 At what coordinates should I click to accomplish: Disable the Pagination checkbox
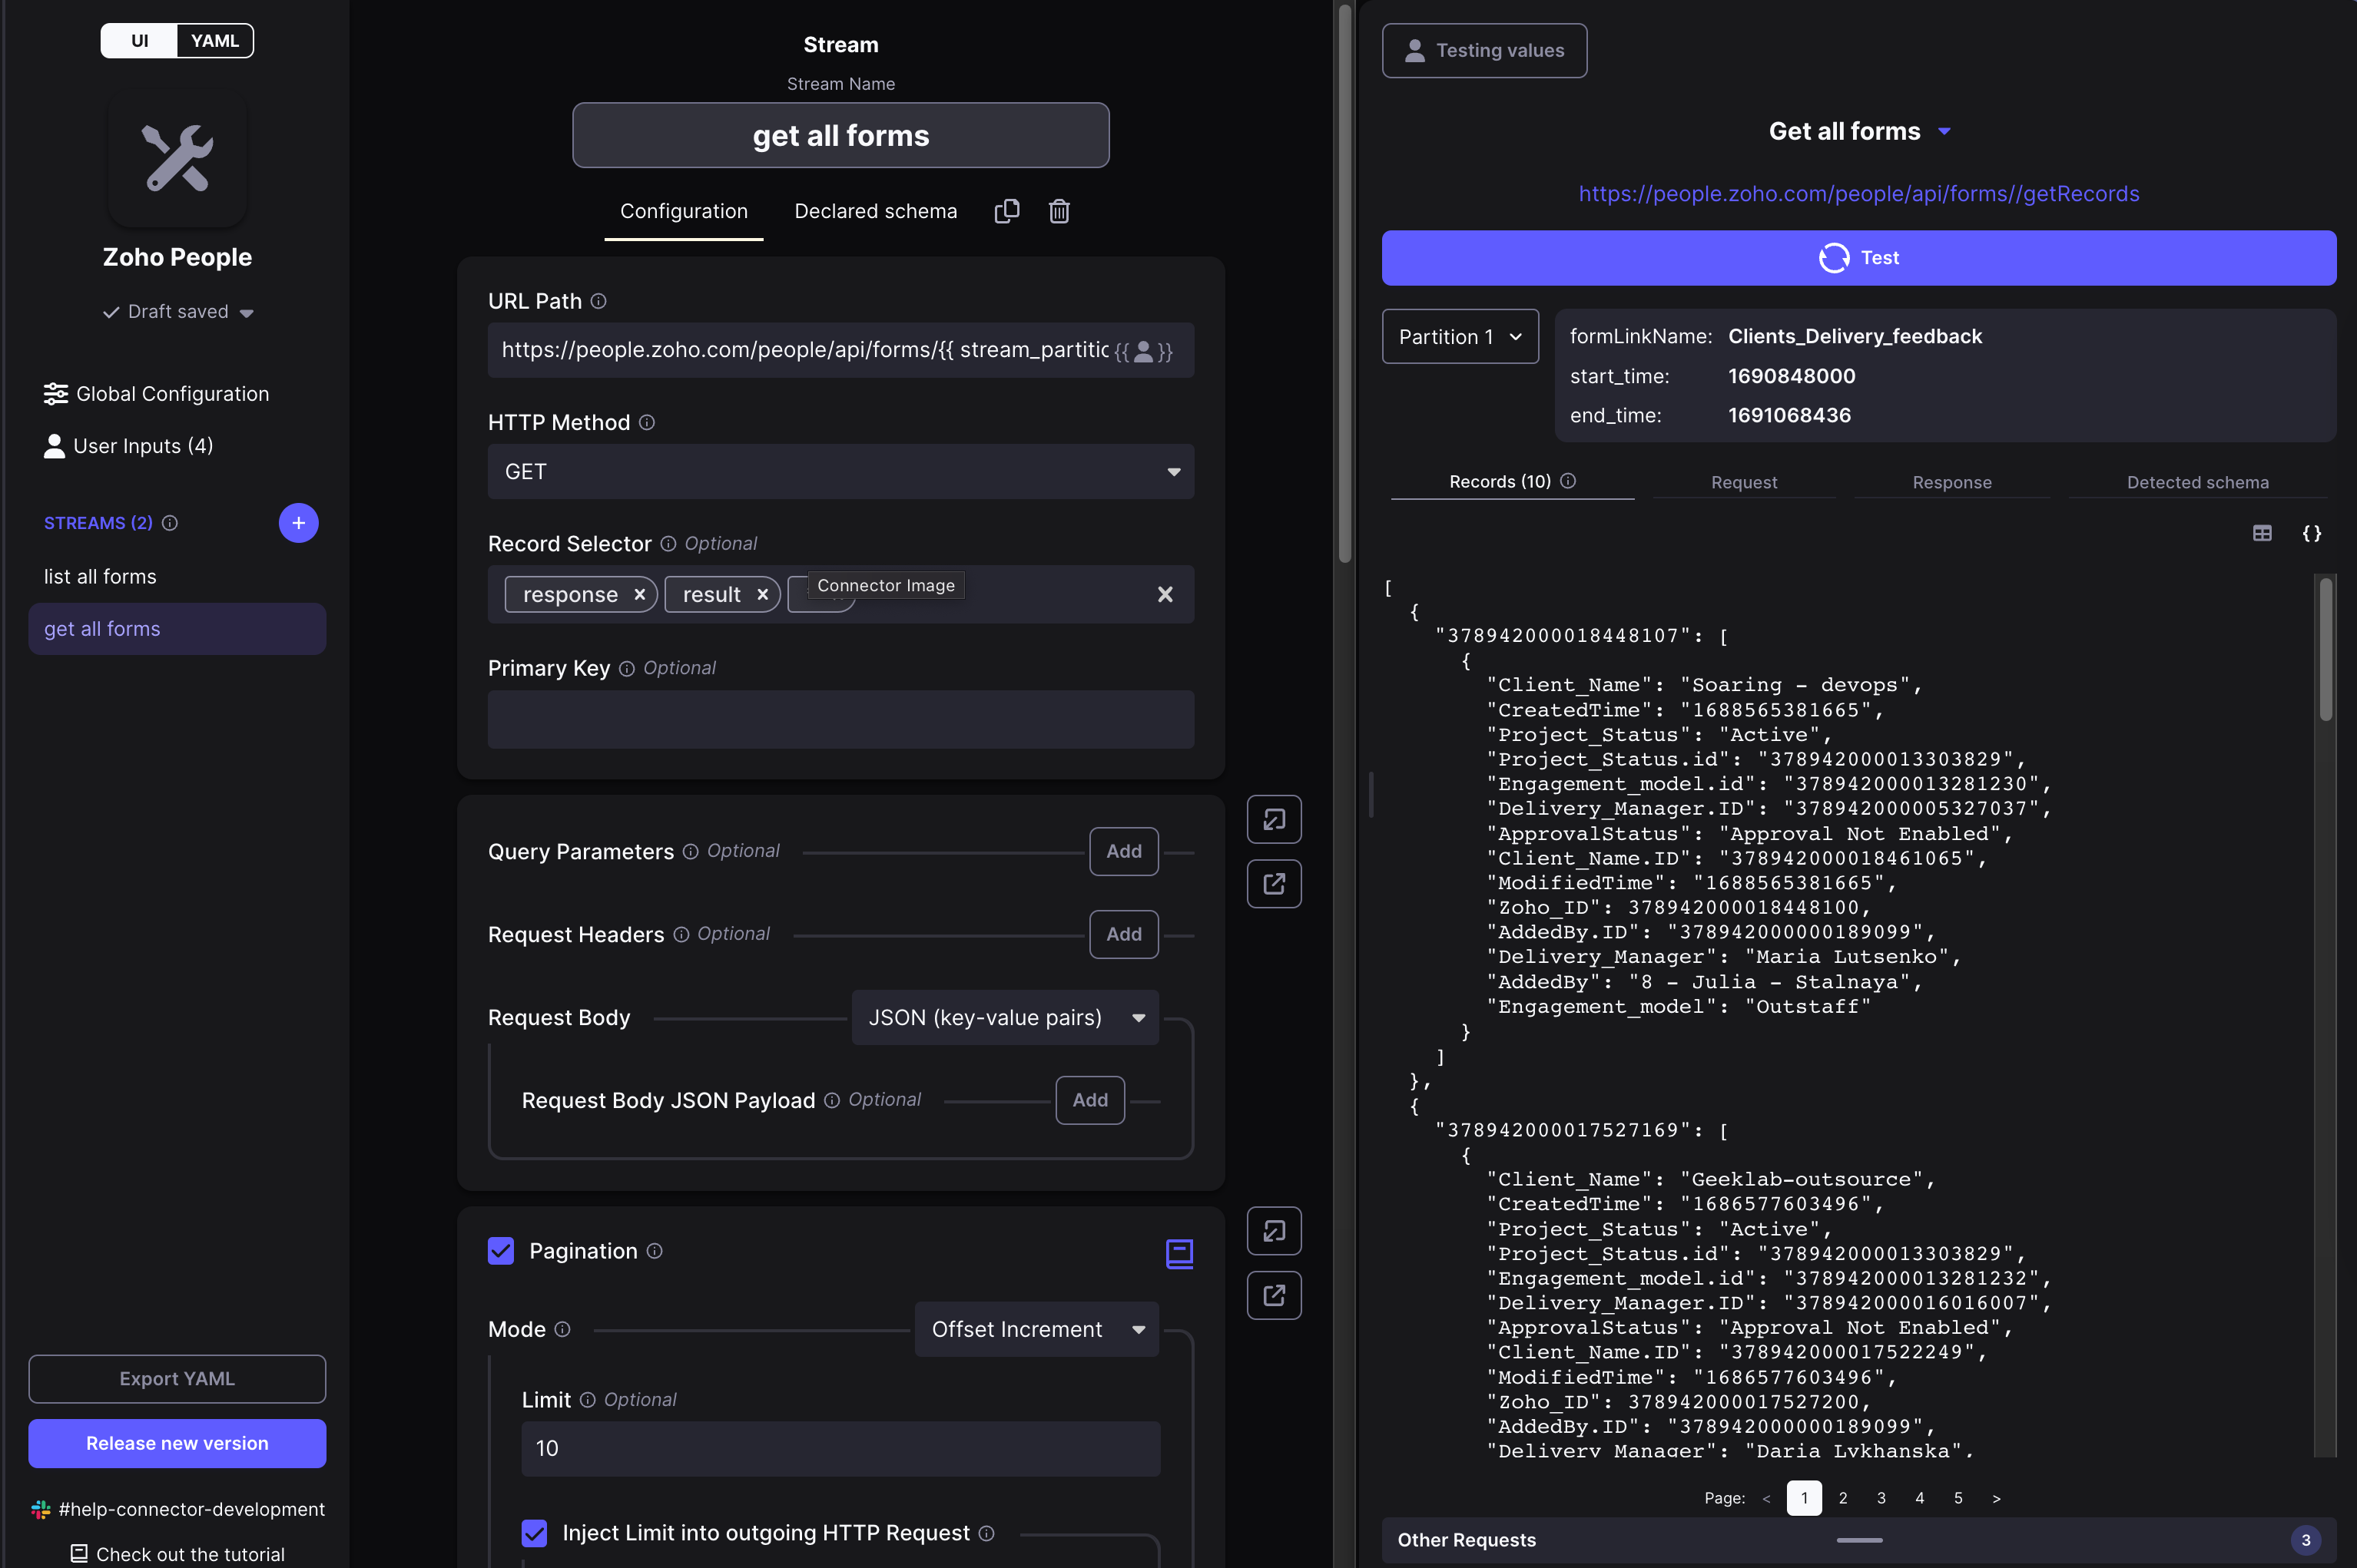point(500,1250)
